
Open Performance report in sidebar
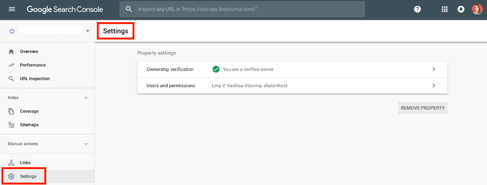47,65
